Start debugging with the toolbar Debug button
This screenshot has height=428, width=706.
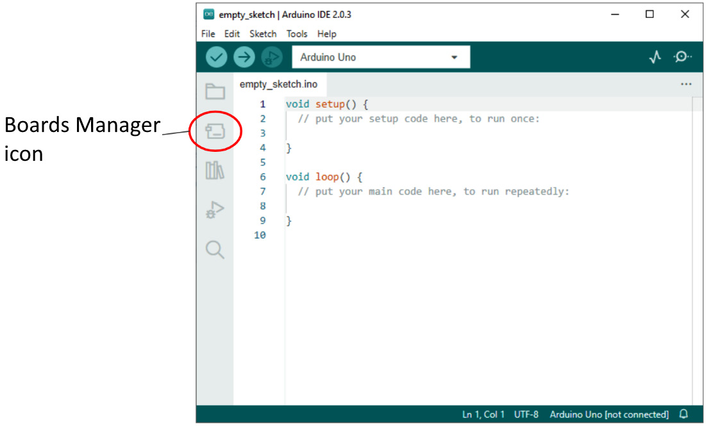272,57
